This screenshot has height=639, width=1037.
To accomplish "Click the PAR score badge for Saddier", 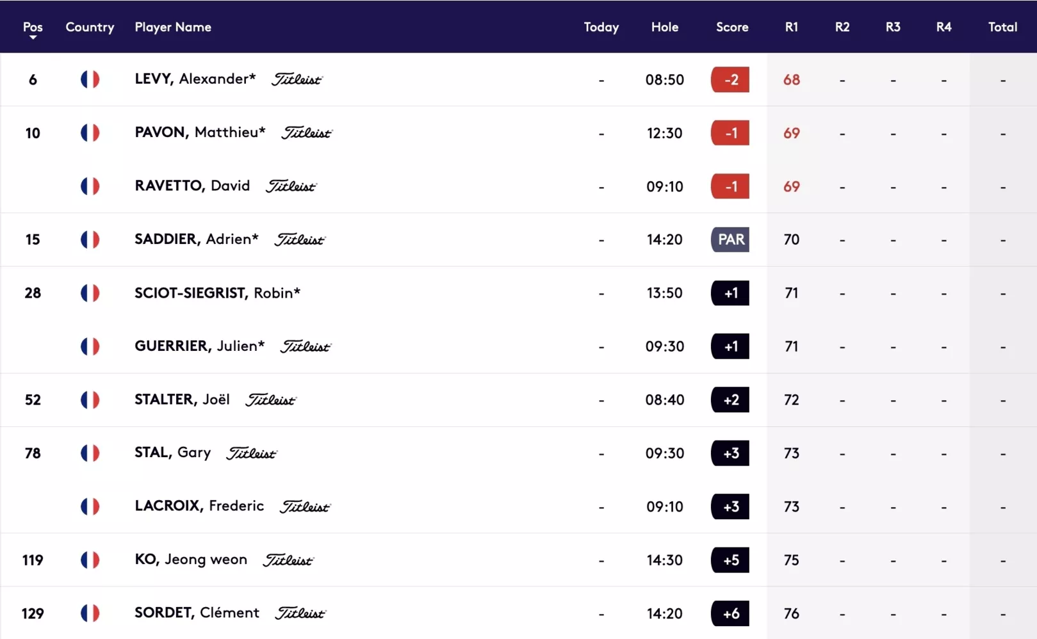I will 730,239.
